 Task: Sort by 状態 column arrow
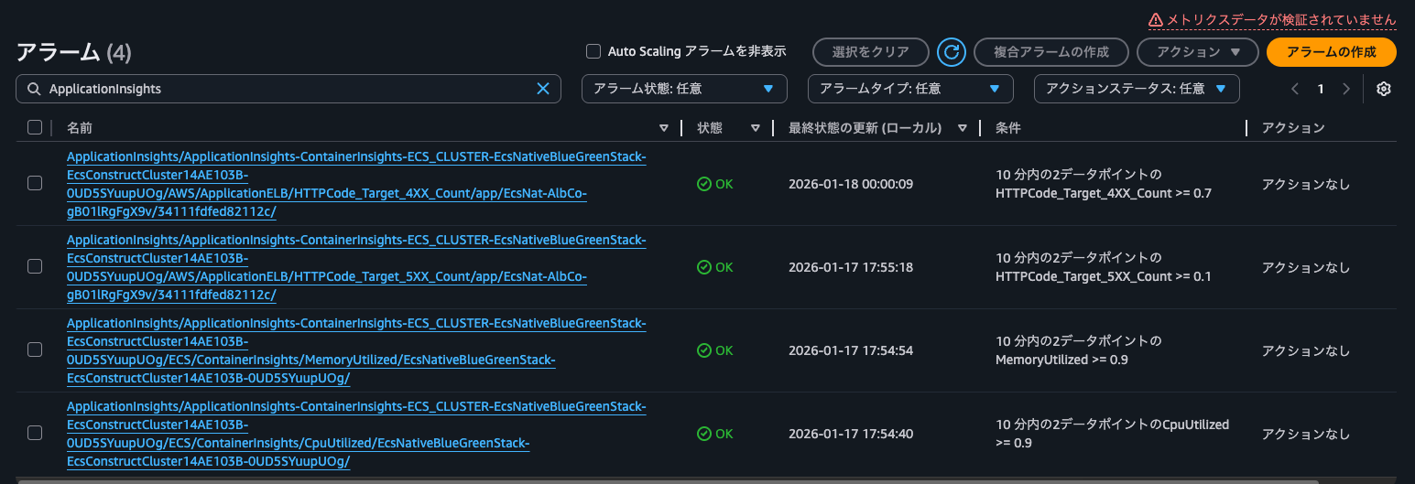[x=756, y=128]
